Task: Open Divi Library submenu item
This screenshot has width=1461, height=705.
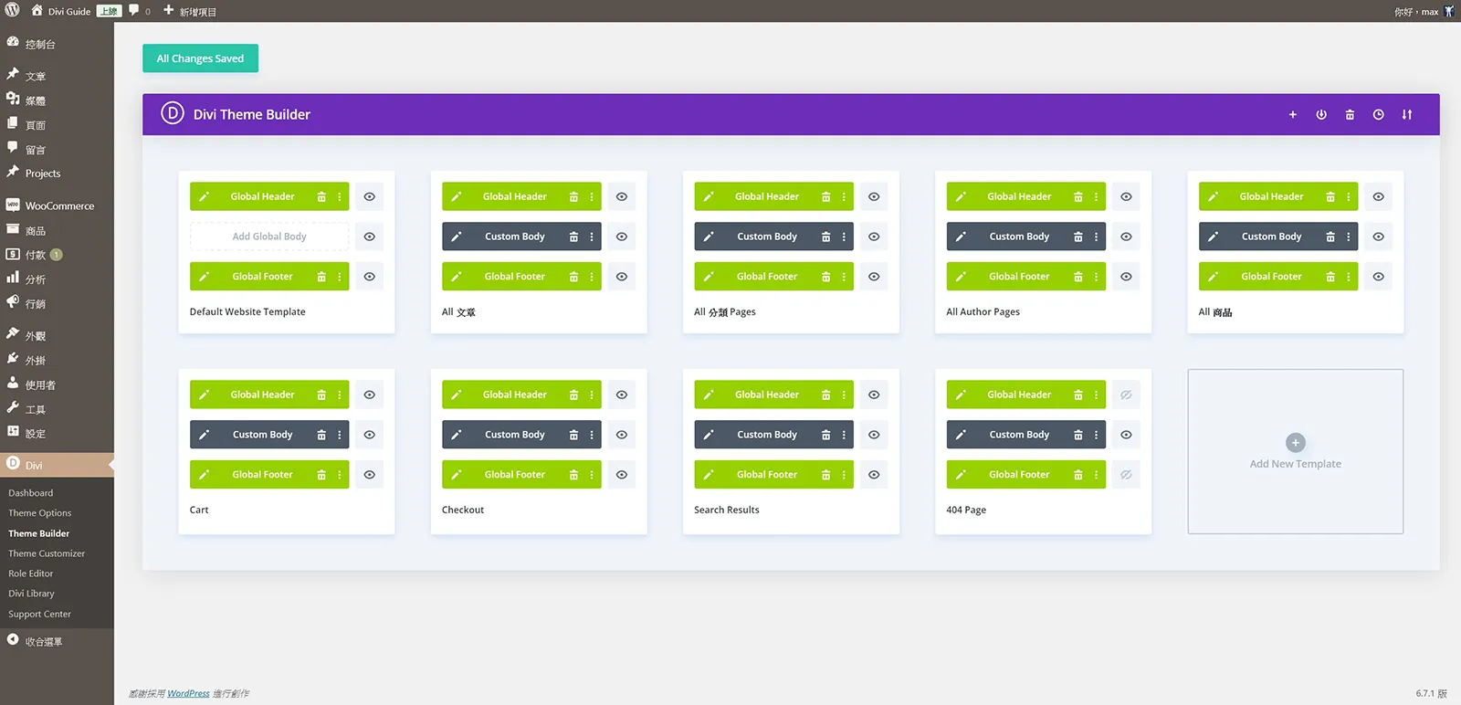Action: 32,594
